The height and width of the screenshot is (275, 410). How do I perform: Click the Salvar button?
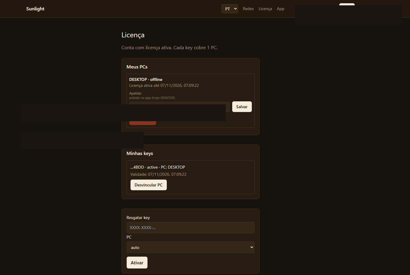242,107
